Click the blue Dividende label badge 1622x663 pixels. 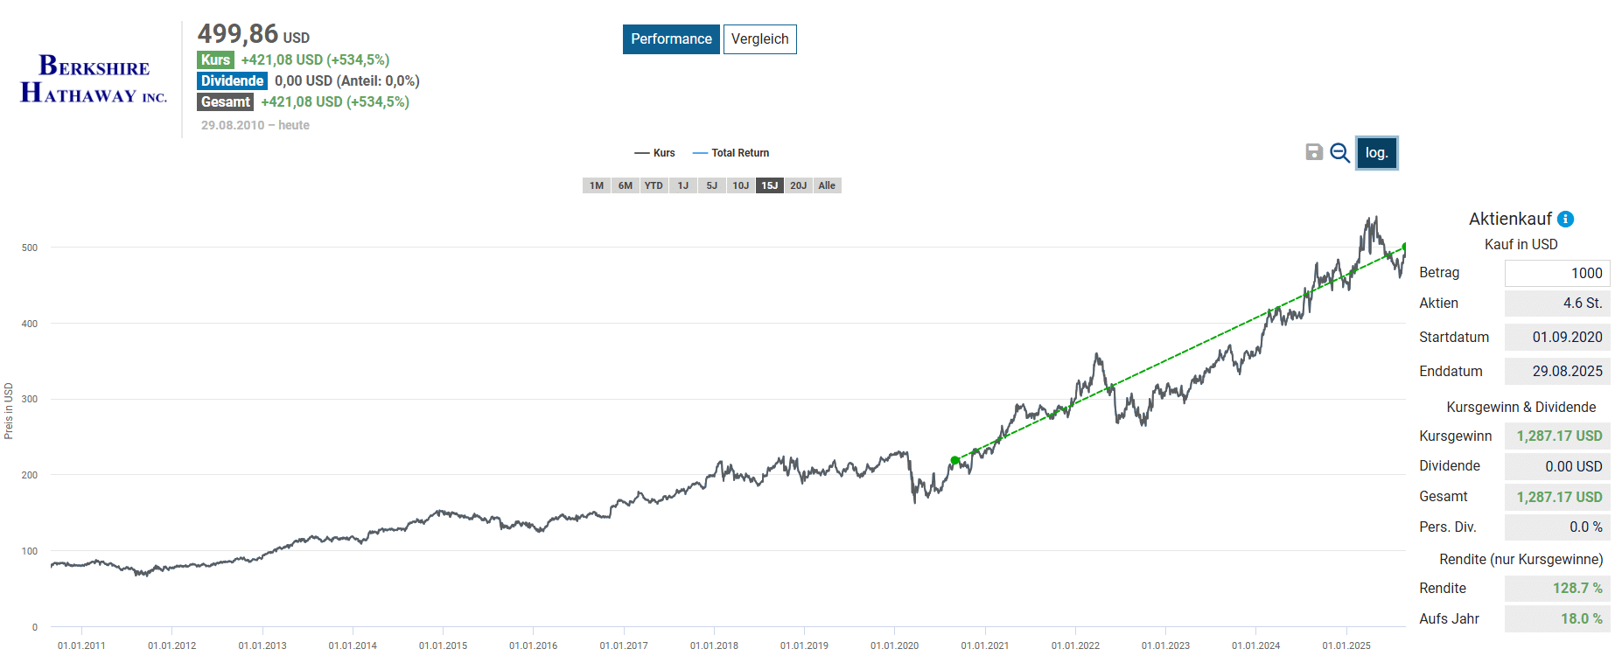coord(232,81)
